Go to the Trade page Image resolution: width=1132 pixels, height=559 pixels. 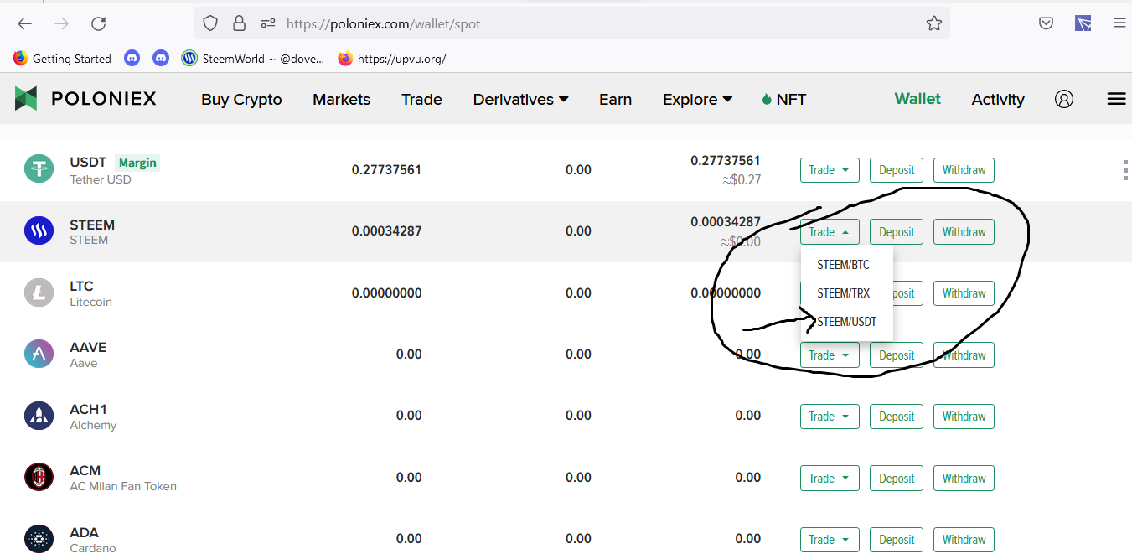tap(421, 99)
